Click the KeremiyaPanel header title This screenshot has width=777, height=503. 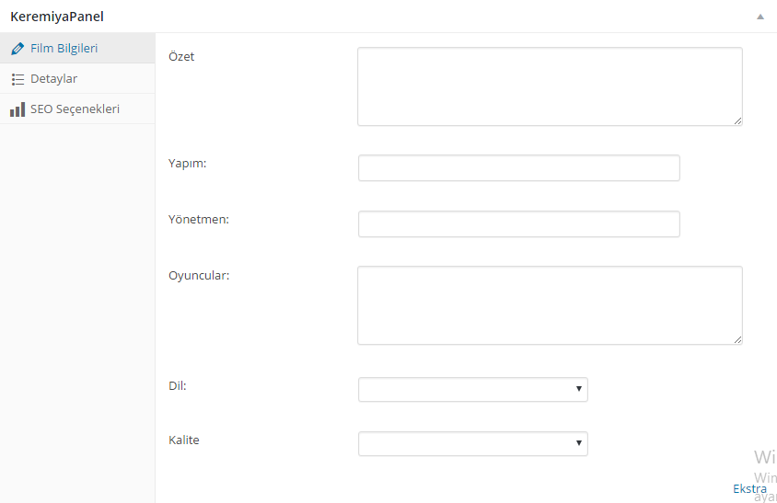click(x=57, y=17)
